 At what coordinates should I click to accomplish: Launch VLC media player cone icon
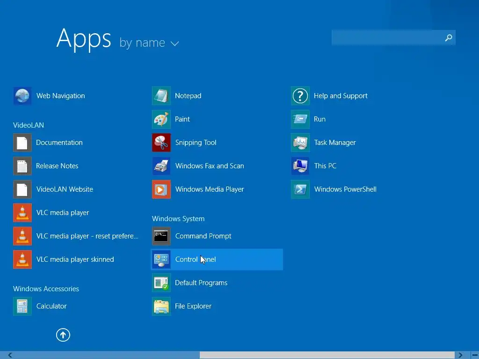[x=22, y=213]
